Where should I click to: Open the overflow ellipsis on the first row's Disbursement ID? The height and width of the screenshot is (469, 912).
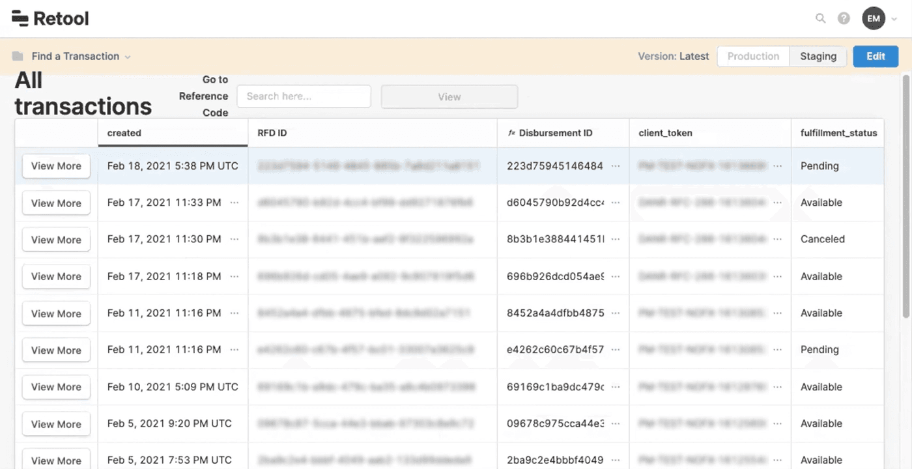616,166
